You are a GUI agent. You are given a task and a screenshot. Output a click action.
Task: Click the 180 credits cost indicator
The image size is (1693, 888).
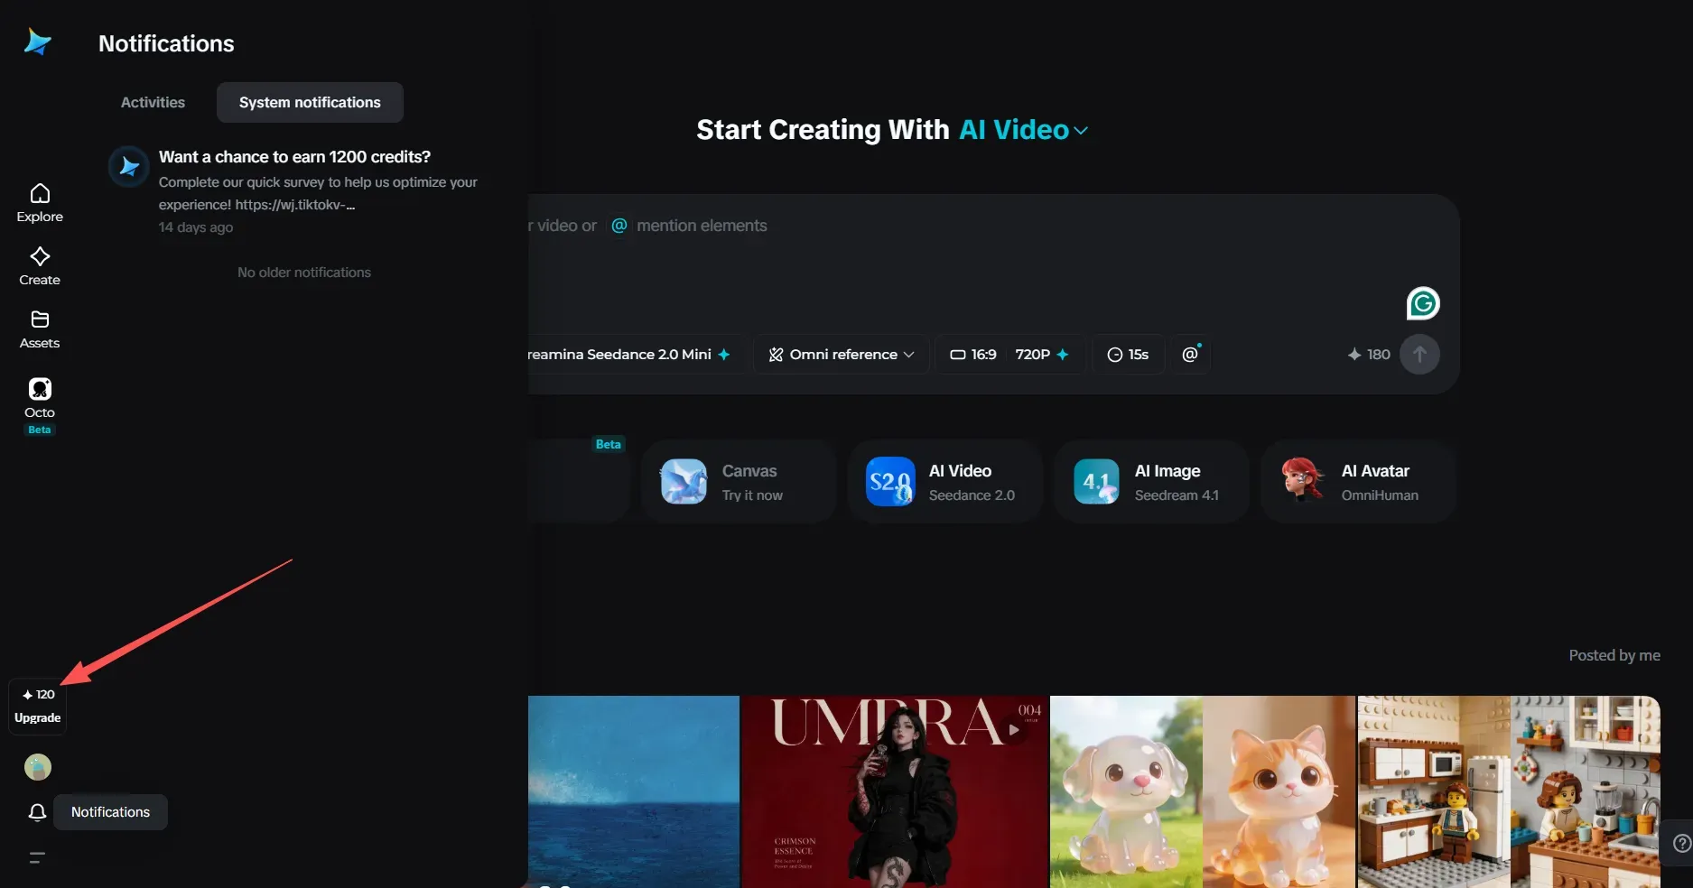point(1369,355)
